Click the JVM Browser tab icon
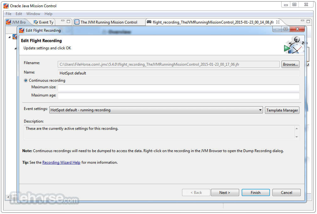 pyautogui.click(x=8, y=22)
